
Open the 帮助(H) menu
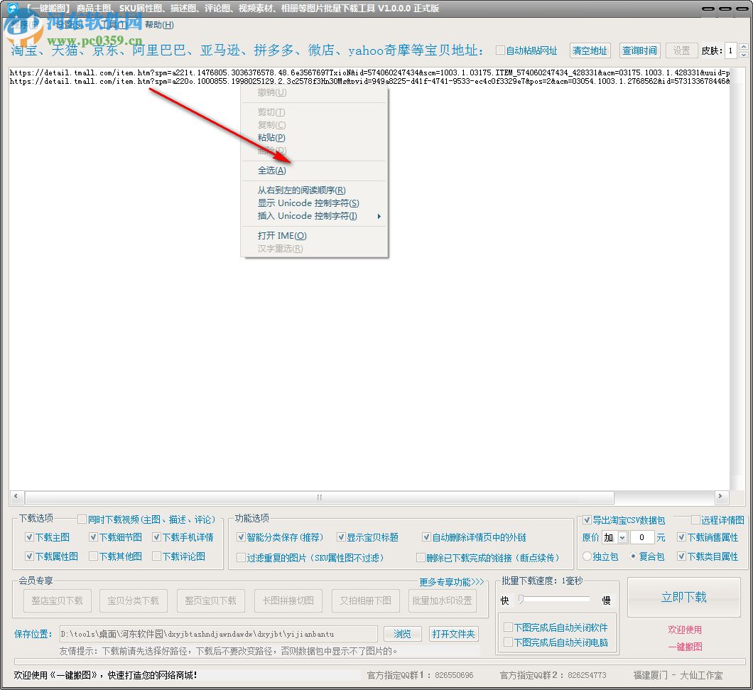(158, 24)
